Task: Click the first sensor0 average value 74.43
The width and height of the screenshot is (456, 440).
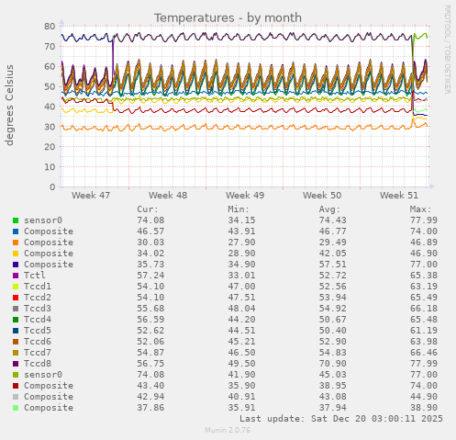Action: [x=333, y=220]
